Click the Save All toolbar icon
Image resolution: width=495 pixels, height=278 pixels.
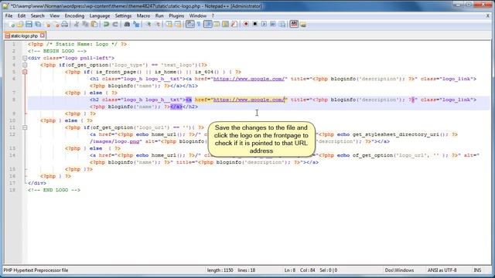tap(38, 24)
